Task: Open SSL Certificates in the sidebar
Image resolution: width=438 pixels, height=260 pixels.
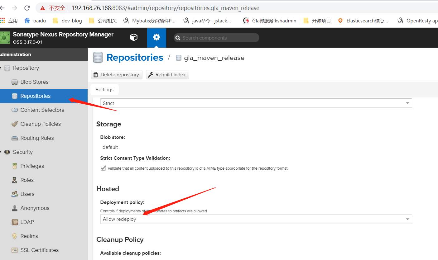Action: 39,250
